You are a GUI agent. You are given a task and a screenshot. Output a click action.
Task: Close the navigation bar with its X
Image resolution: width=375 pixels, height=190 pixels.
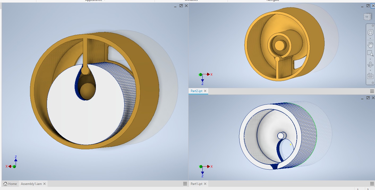click(x=373, y=26)
